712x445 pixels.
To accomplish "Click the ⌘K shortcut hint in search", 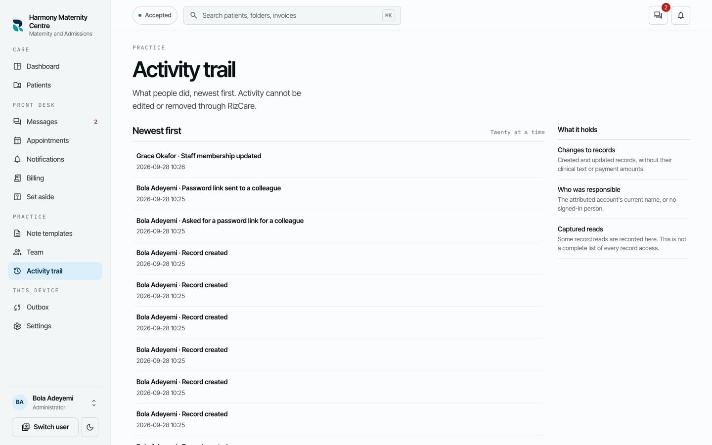I will coord(389,15).
